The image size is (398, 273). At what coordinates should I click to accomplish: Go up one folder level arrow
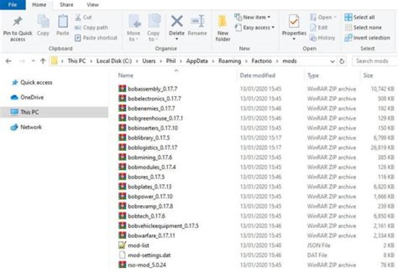coord(43,61)
